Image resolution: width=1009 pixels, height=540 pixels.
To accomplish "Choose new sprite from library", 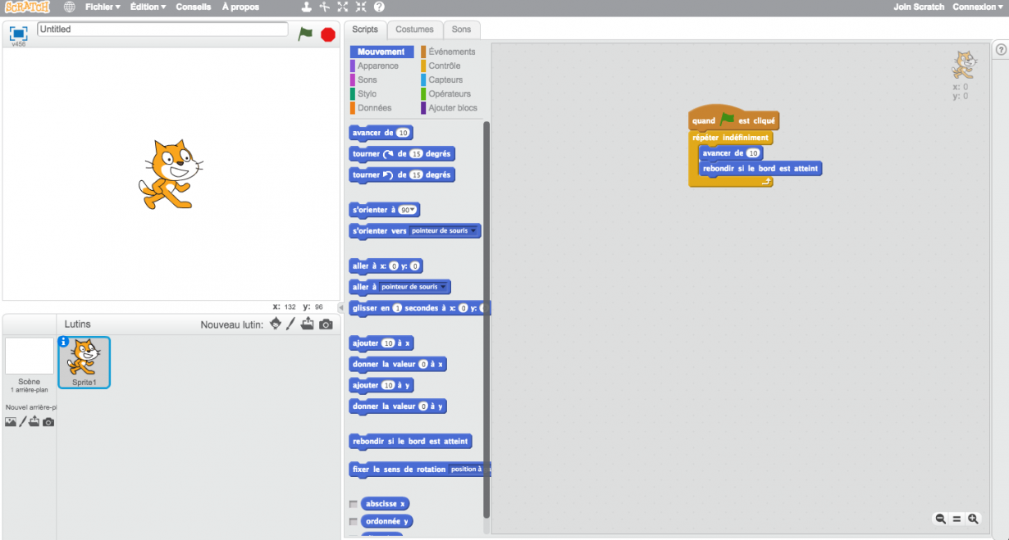I will 276,324.
